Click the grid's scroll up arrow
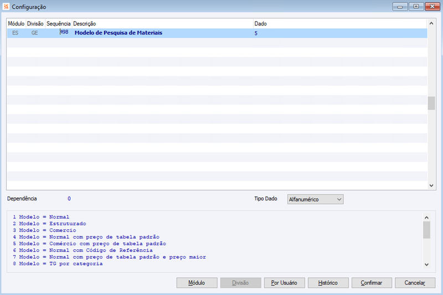 [431, 23]
